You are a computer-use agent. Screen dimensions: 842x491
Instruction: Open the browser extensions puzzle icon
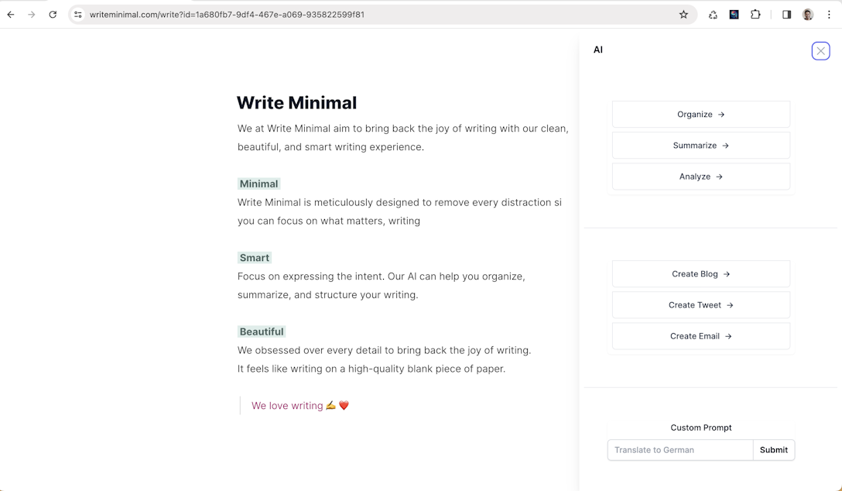pyautogui.click(x=755, y=14)
